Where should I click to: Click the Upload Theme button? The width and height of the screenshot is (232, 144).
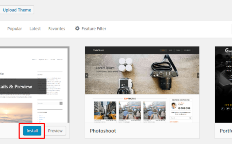pyautogui.click(x=17, y=10)
